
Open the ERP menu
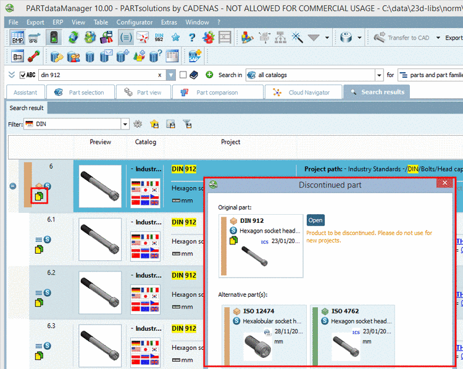coord(57,22)
